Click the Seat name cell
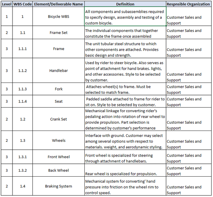The width and height of the screenshot is (213, 197). [x=58, y=101]
